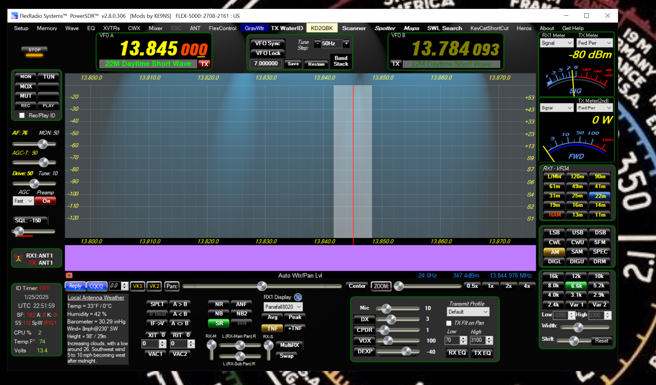The height and width of the screenshot is (385, 656).
Task: Click the Center pan button
Action: [357, 286]
